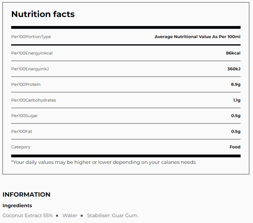Screen dimensions: 253x223
Task: Click the daily values disclaimer note
Action: (103, 162)
